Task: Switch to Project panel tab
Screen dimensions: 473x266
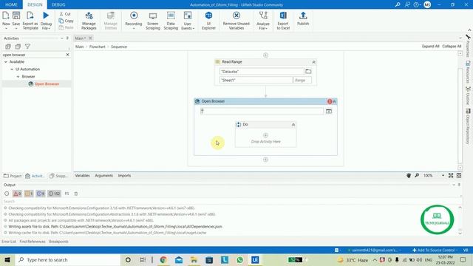Action: 13,176
